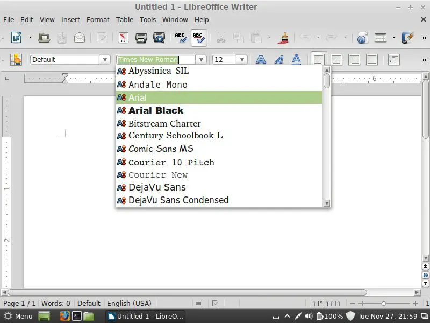430x323 pixels.
Task: Apply Italic with the slanted A icon
Action: tap(278, 59)
